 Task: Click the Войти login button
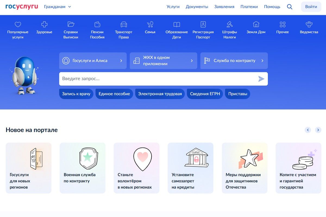(x=311, y=7)
